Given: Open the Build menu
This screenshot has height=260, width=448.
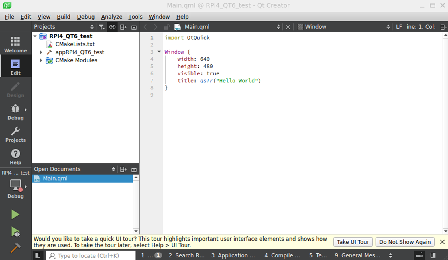Looking at the screenshot, I should 64,17.
